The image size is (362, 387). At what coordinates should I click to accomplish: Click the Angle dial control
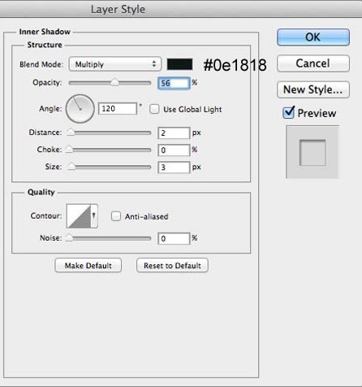(80, 109)
